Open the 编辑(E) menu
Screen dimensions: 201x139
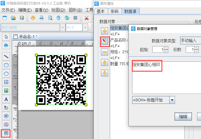[25, 10]
